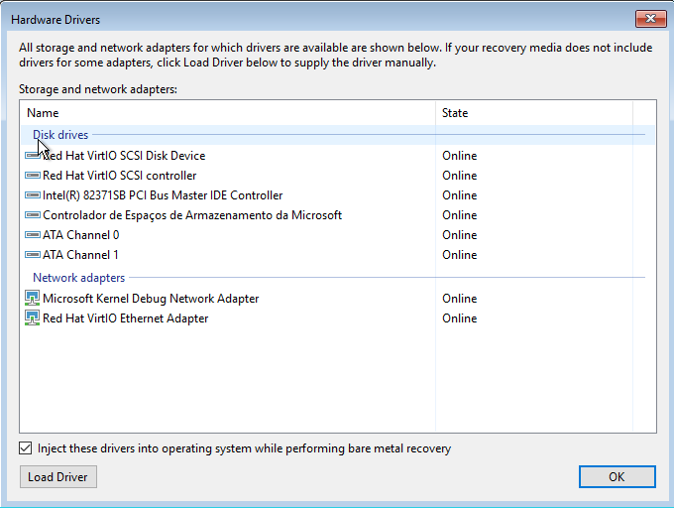Click the Red Hat VirtIO SCSI Disk Device icon
The height and width of the screenshot is (508, 674).
pos(33,156)
